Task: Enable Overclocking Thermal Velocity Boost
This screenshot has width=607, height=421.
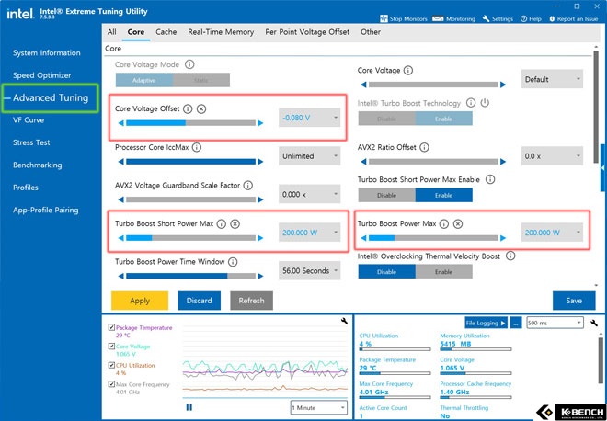Action: point(443,272)
